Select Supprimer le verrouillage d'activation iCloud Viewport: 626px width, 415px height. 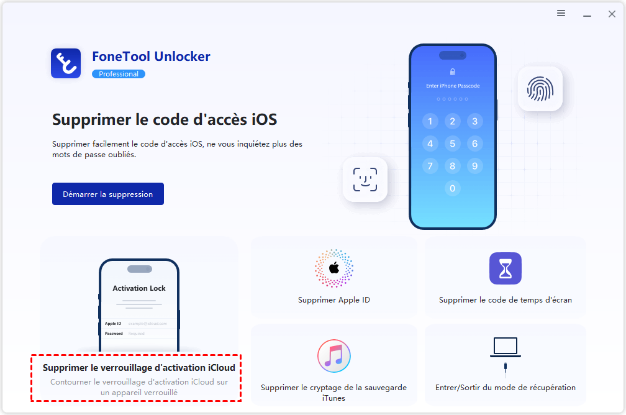coord(139,367)
